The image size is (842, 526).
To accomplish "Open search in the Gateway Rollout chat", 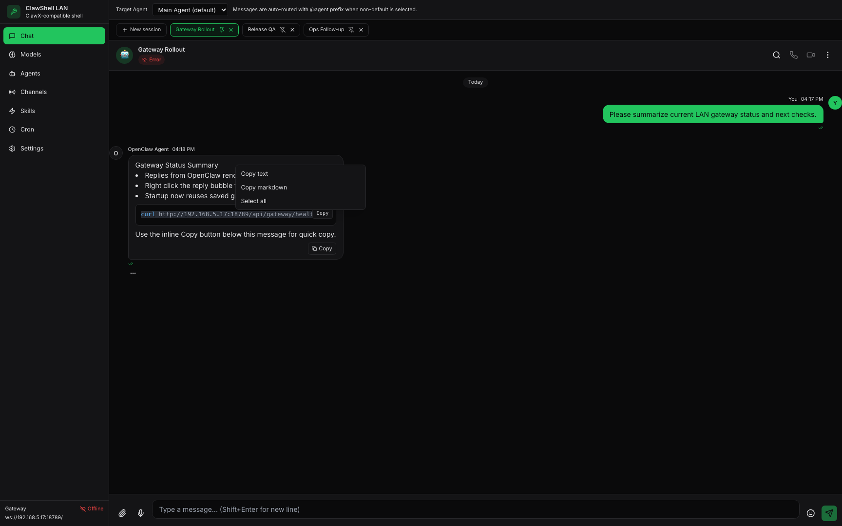I will 776,55.
